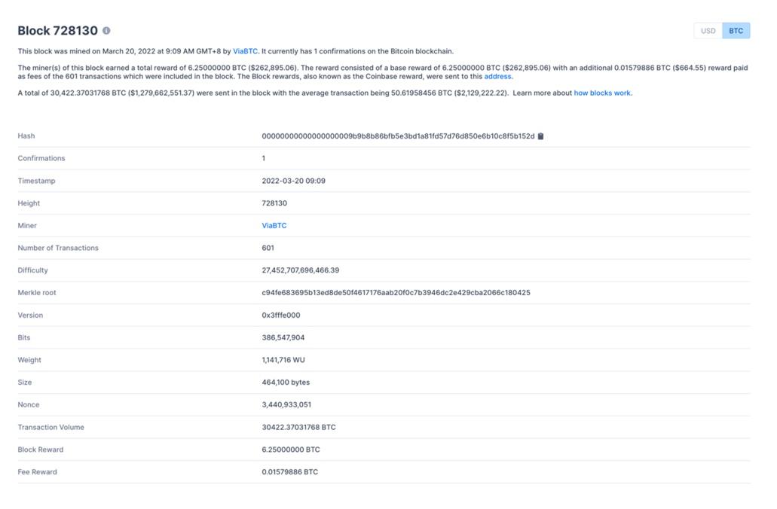Click difficulty value 27,452,707,696,466.39

coord(300,270)
